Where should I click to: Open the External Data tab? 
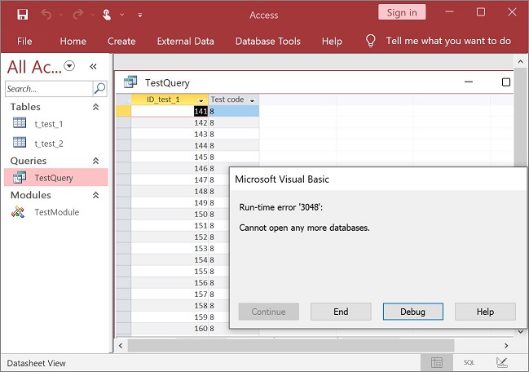[x=185, y=41]
